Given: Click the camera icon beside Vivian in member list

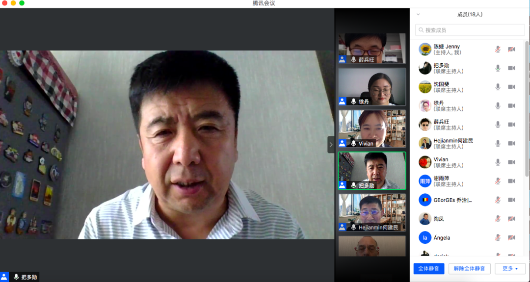Looking at the screenshot, I should coord(511,162).
